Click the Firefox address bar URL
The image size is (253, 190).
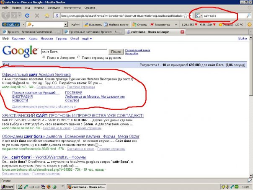[x=122, y=16]
